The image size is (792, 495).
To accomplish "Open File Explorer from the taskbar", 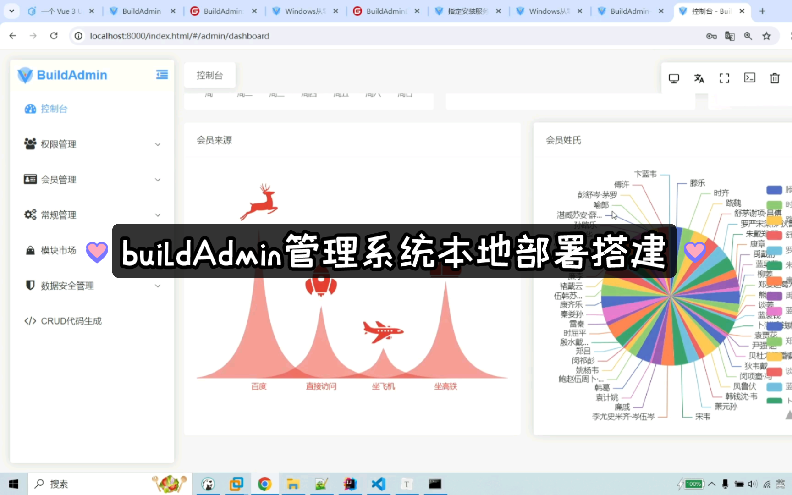I will (x=293, y=484).
